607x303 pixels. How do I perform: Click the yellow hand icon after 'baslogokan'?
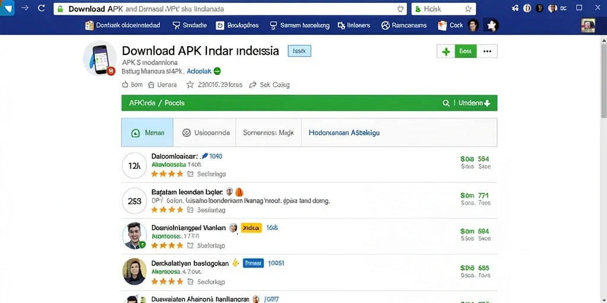point(235,263)
